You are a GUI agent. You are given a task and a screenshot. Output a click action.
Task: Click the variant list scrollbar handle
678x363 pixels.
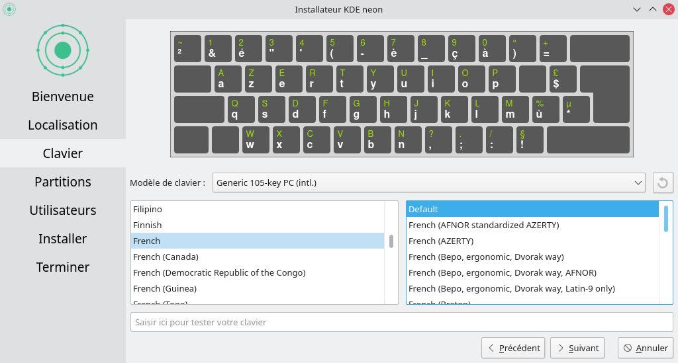pos(666,219)
